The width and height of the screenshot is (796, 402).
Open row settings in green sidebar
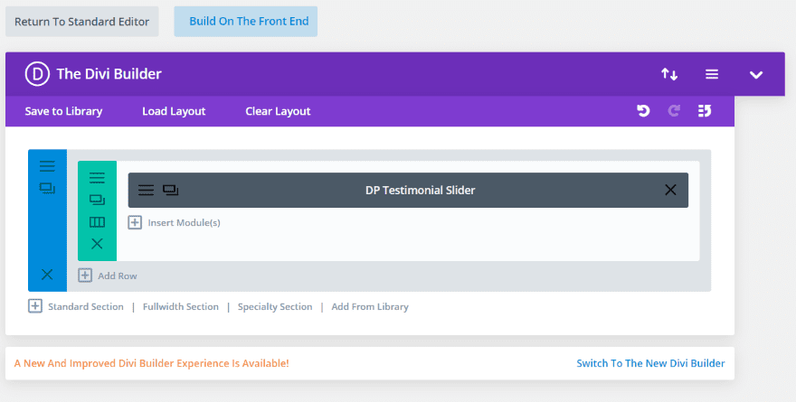click(x=97, y=178)
